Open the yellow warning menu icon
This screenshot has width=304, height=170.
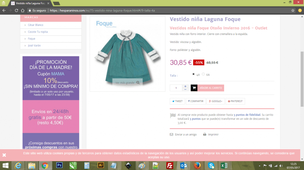point(300,10)
